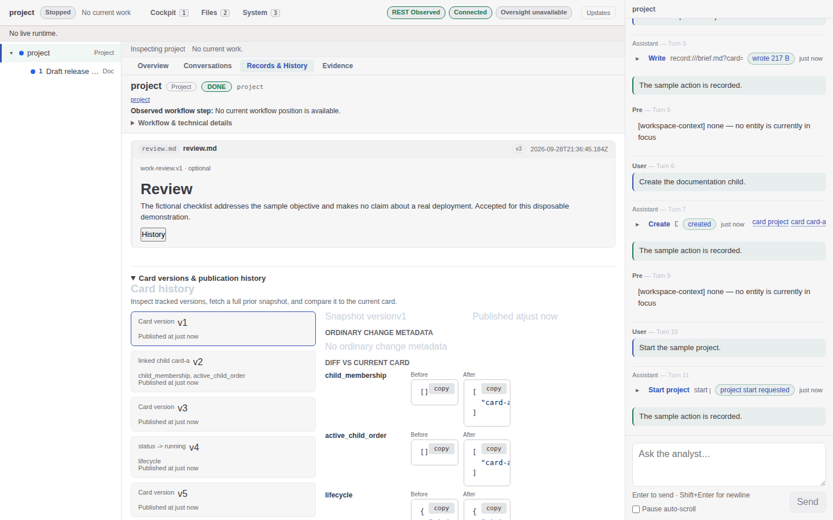This screenshot has height=520, width=833.
Task: Copy the child_membership After value
Action: (x=494, y=389)
